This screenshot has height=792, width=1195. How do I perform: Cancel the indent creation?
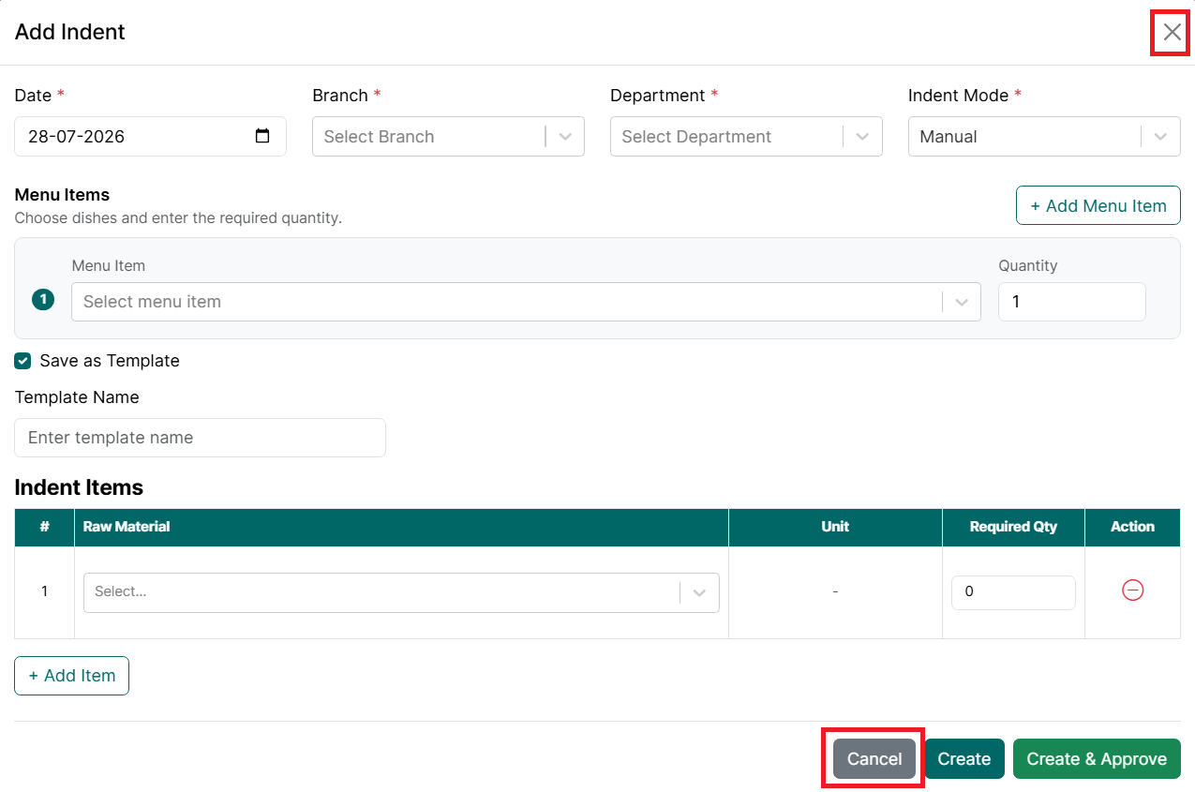click(874, 759)
